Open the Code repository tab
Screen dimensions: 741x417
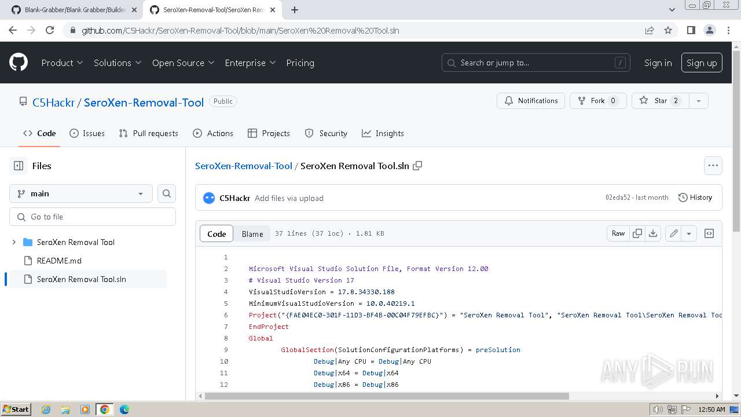click(39, 133)
